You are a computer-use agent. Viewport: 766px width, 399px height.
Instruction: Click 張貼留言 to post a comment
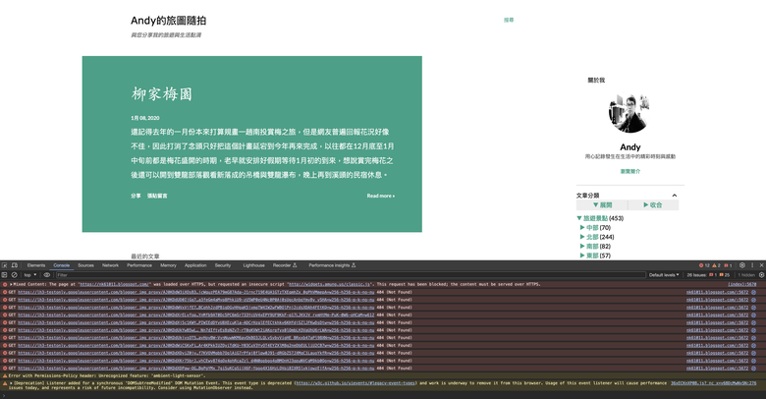[x=157, y=196]
